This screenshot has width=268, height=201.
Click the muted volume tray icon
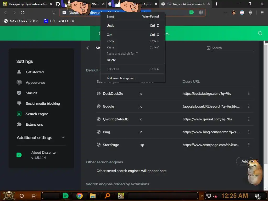click(x=215, y=196)
